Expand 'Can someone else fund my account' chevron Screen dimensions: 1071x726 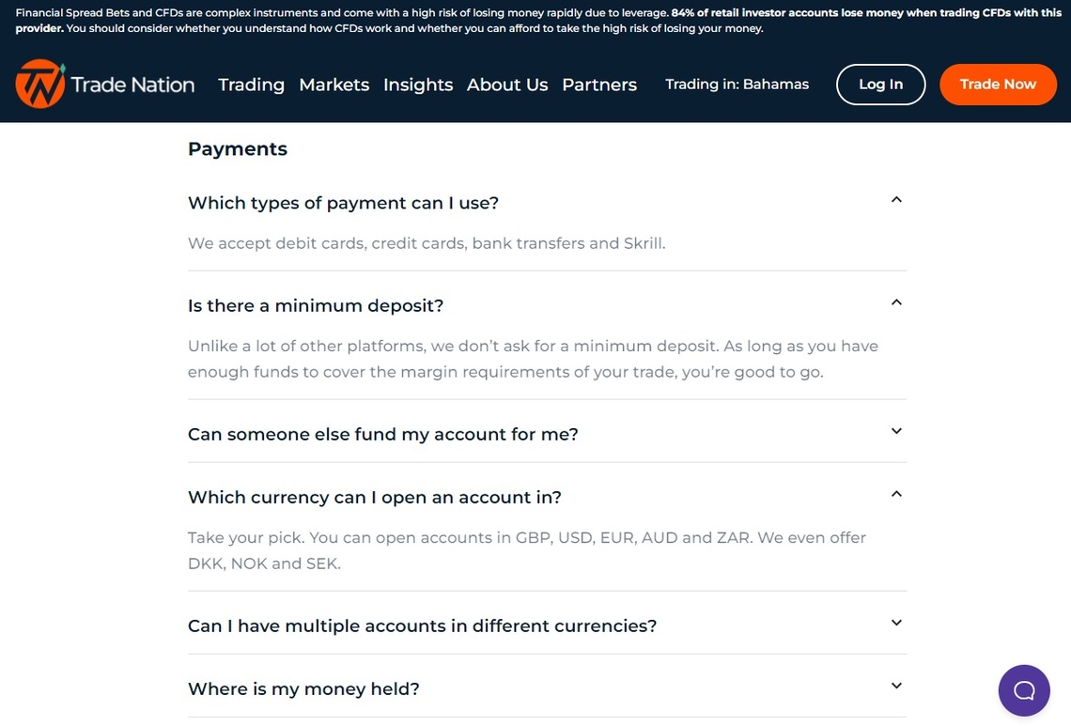[x=896, y=431]
